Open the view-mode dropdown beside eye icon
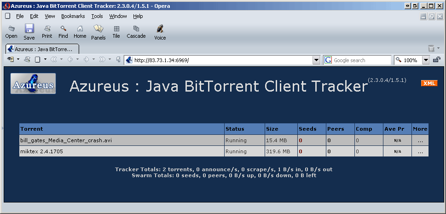Image resolution: width=446 pixels, height=214 pixels. tap(18, 59)
